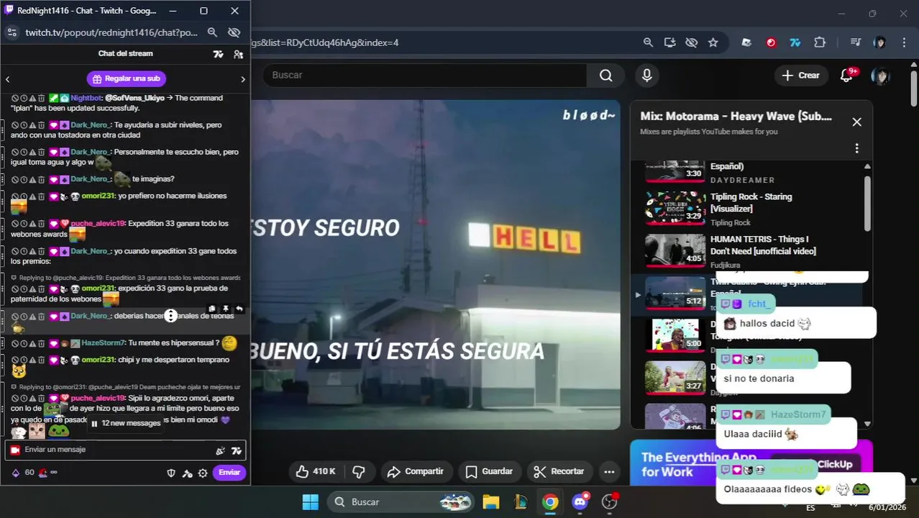Viewport: 919px width, 518px height.
Task: Click the Enviar un mensaje input field
Action: (125, 450)
